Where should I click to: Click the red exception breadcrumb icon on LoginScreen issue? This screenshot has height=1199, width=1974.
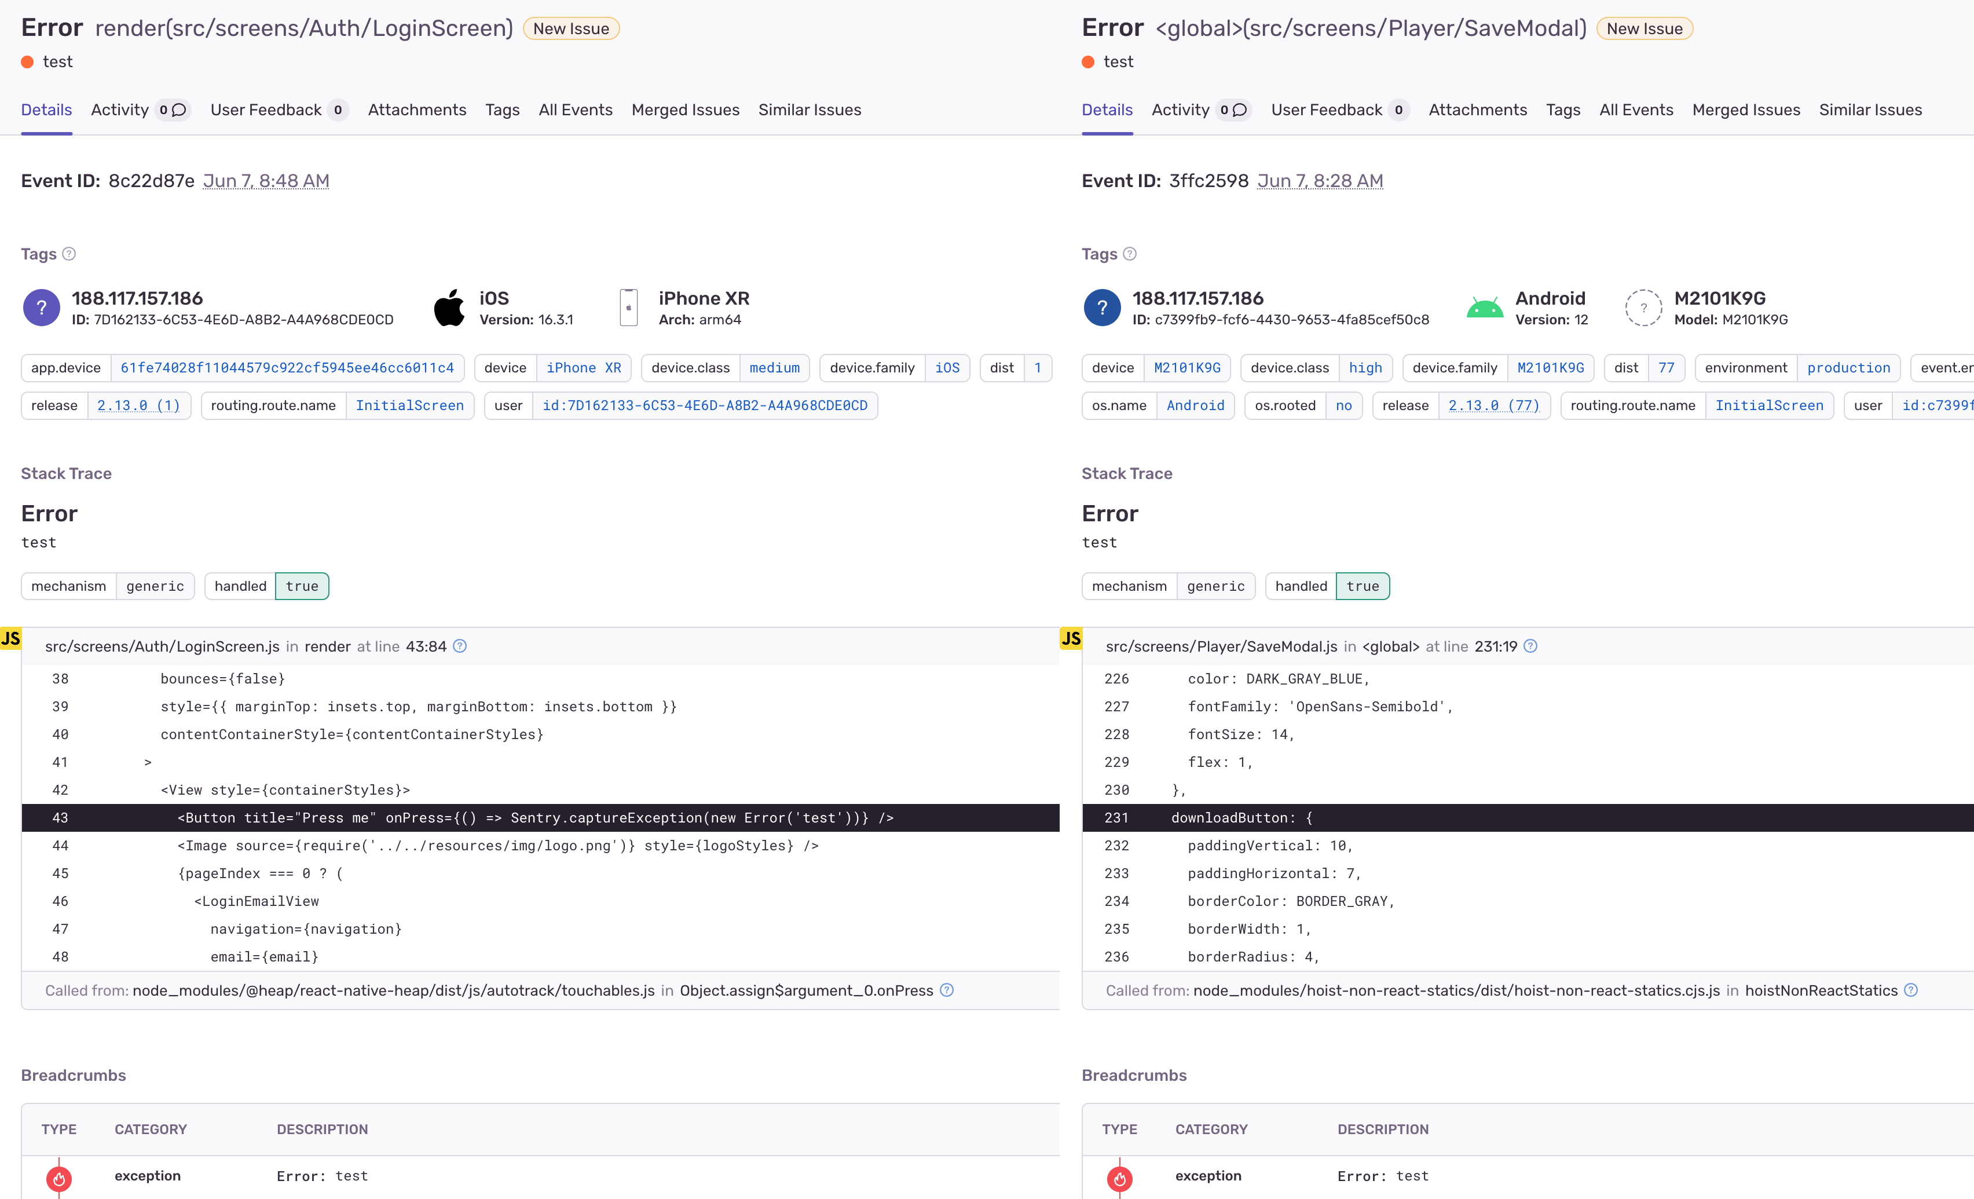[x=59, y=1178]
